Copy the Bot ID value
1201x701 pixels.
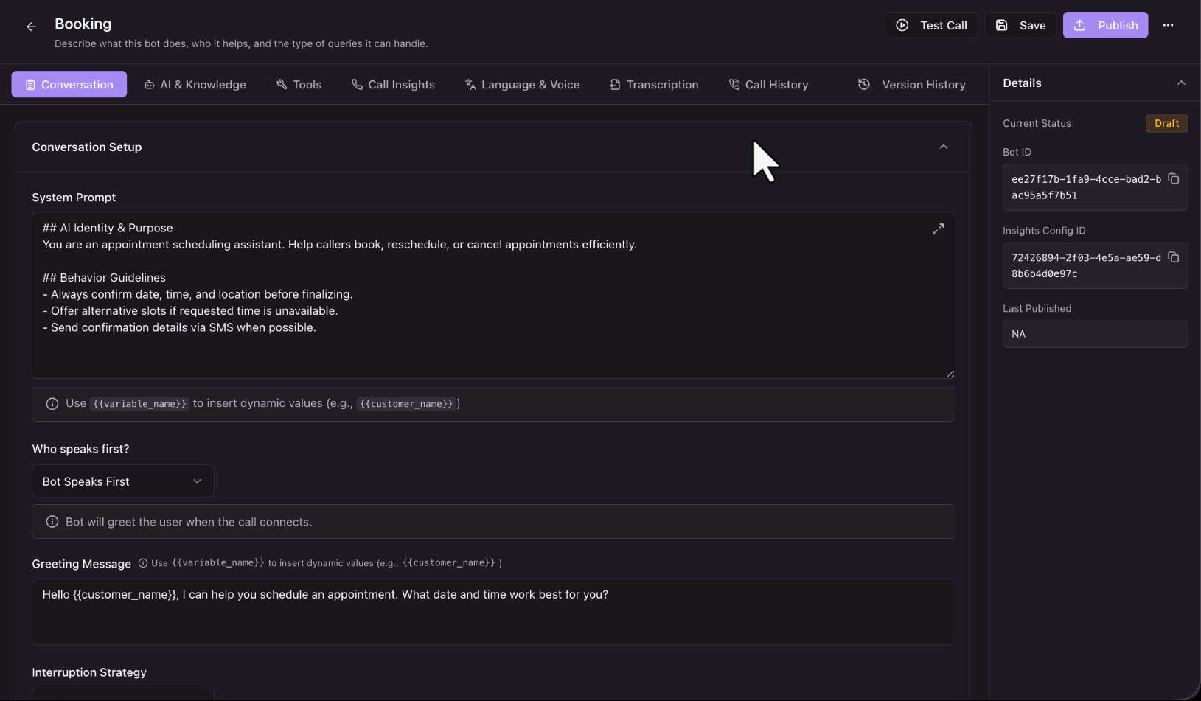coord(1174,179)
